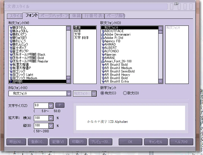The image size is (203, 155).
Task: Select Adobe Devanagari font
Action: pyautogui.click(x=130, y=34)
